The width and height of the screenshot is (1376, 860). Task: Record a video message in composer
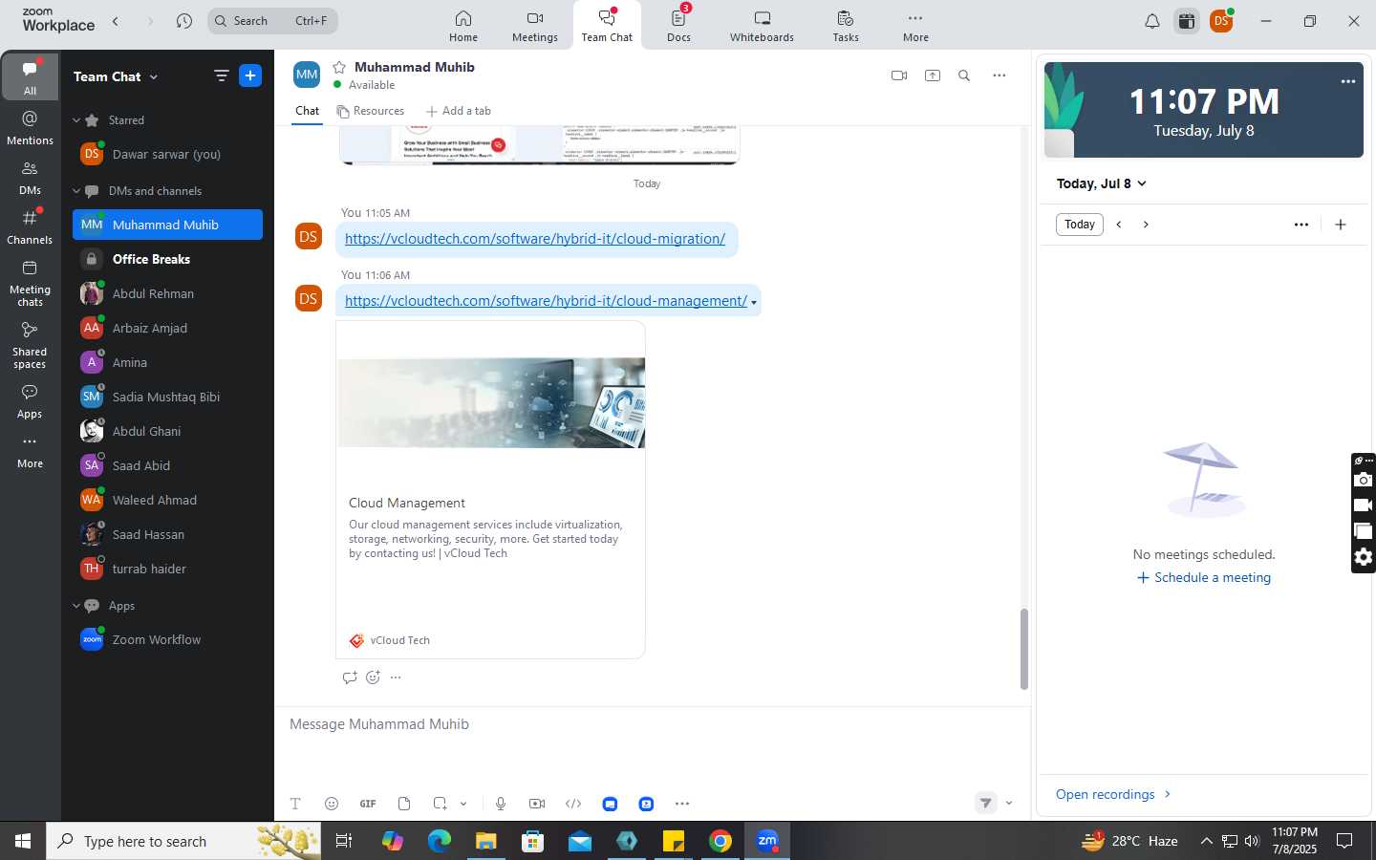(x=537, y=804)
